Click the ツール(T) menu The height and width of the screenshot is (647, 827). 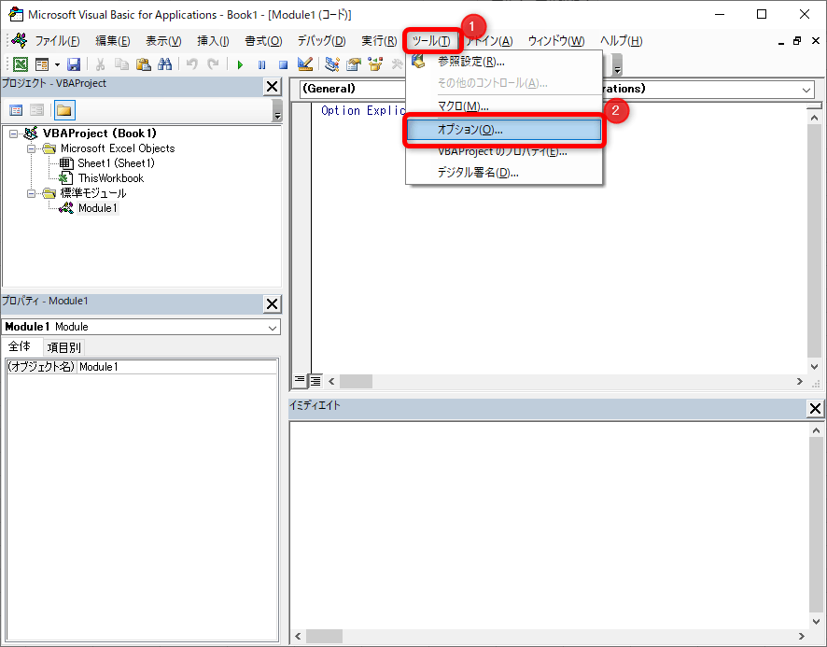[x=431, y=41]
